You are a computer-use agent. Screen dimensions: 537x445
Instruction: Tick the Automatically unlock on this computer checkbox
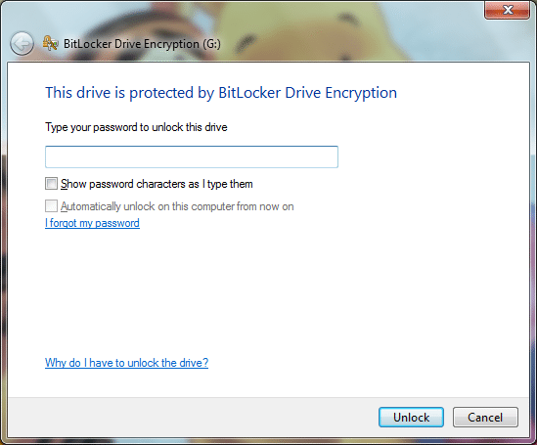pyautogui.click(x=51, y=206)
